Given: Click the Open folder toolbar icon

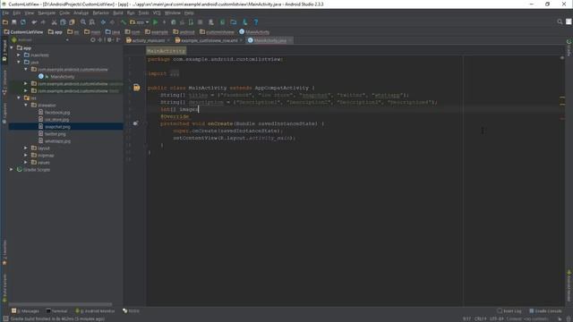Looking at the screenshot, I should pyautogui.click(x=5, y=22).
